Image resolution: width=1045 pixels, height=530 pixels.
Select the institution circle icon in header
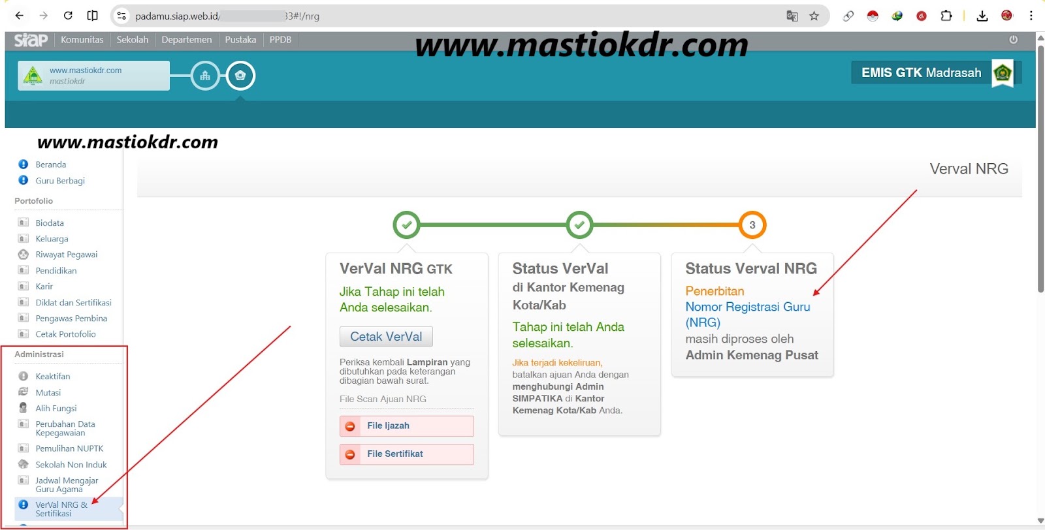[x=205, y=76]
